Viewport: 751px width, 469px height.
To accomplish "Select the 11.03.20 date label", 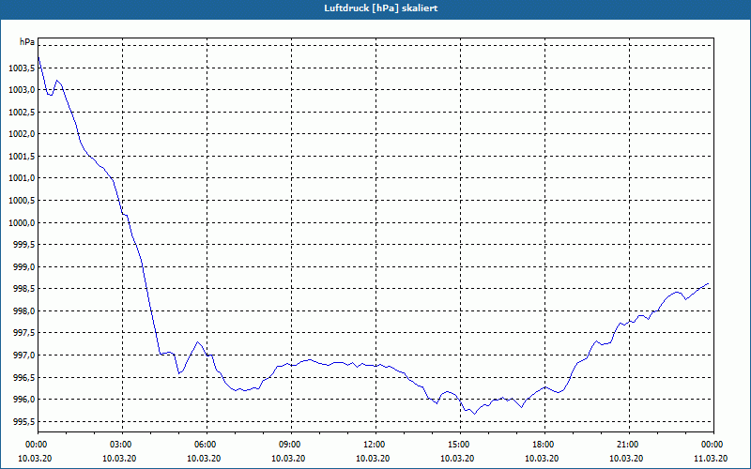I will 711,458.
